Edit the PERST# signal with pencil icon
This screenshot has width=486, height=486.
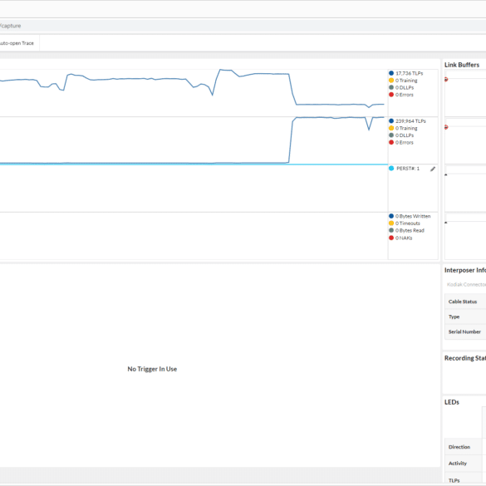coord(433,169)
